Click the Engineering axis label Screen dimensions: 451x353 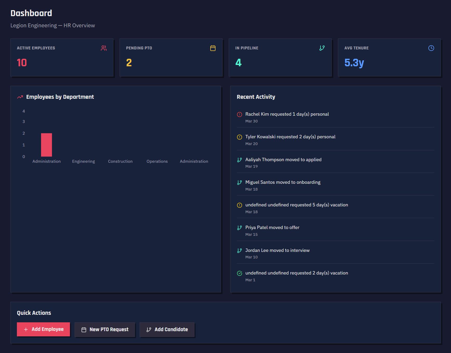(x=83, y=161)
